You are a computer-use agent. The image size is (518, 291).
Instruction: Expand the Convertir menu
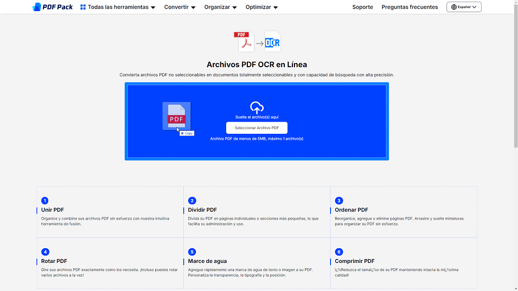180,7
